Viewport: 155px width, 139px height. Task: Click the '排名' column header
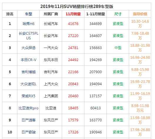10,14
